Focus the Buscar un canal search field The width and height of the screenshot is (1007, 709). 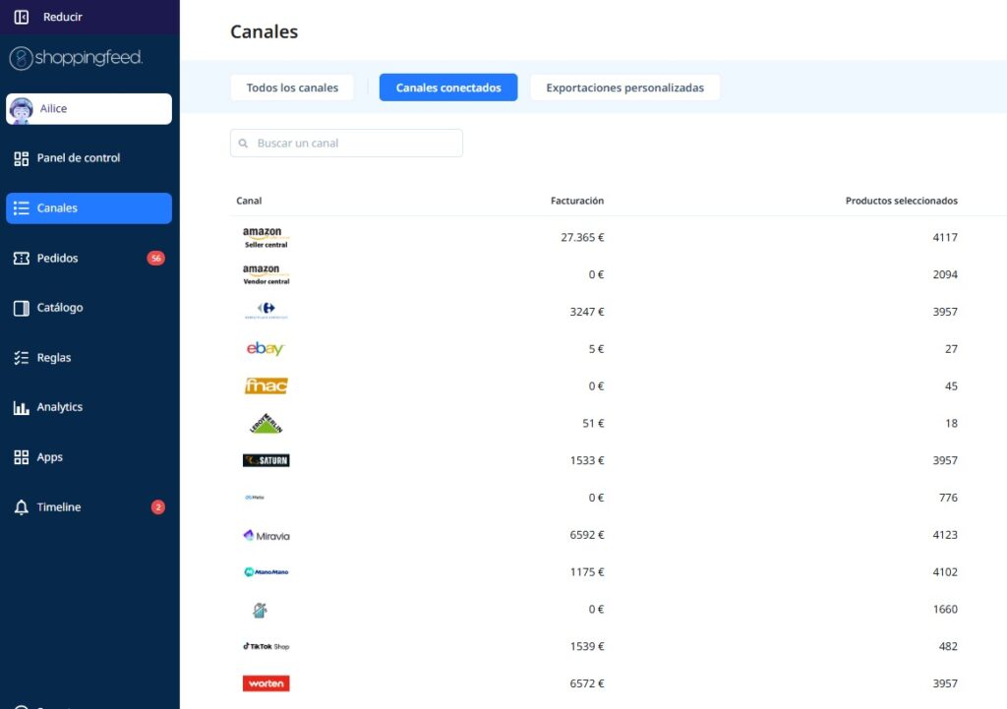(346, 144)
